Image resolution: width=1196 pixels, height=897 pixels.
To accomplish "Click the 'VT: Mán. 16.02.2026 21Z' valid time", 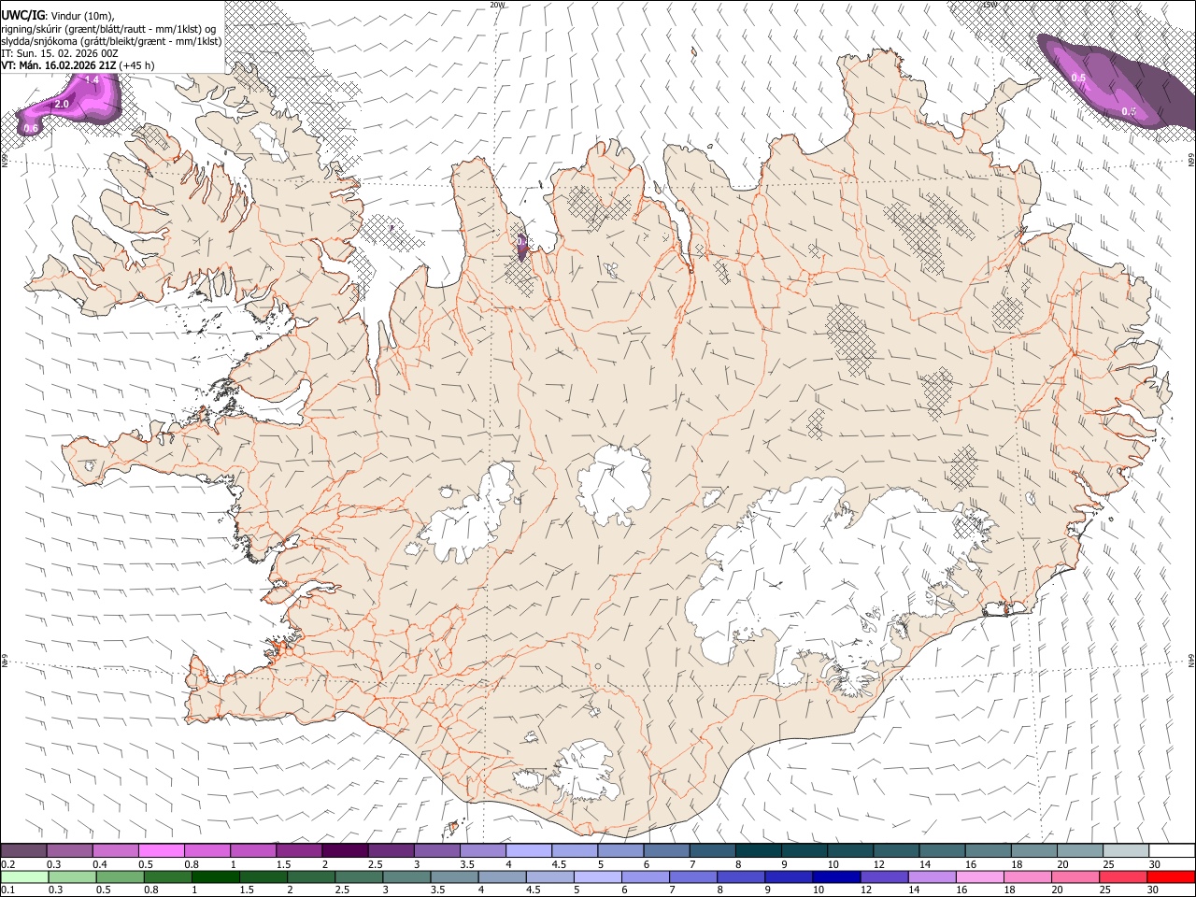I will pyautogui.click(x=59, y=65).
